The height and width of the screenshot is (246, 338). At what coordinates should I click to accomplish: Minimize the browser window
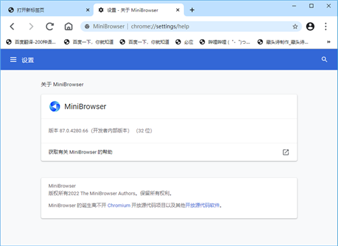click(x=294, y=6)
